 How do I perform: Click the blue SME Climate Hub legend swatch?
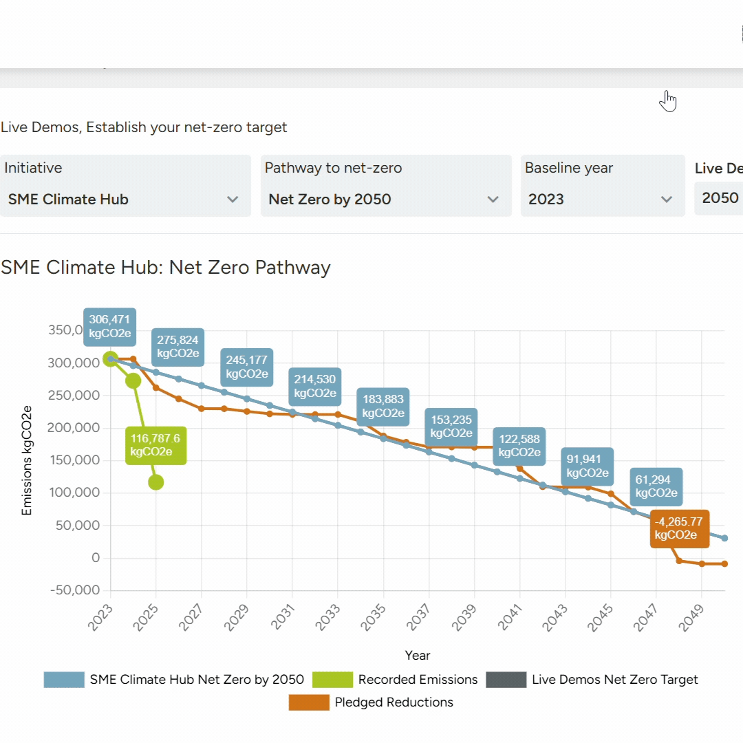click(x=64, y=680)
